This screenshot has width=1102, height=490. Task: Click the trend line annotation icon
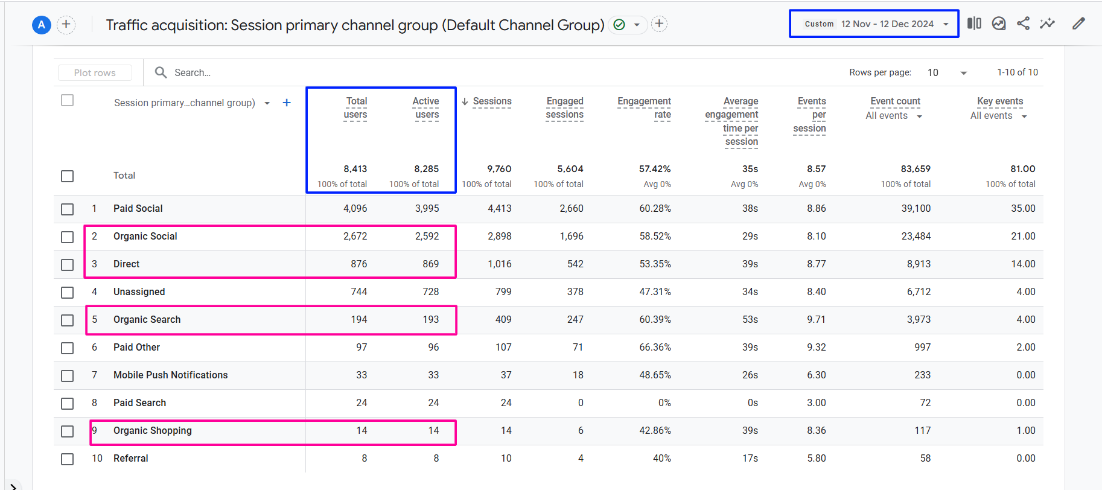(x=1047, y=24)
